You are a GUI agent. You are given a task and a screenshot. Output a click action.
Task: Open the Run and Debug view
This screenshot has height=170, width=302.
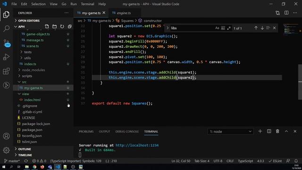[6, 57]
